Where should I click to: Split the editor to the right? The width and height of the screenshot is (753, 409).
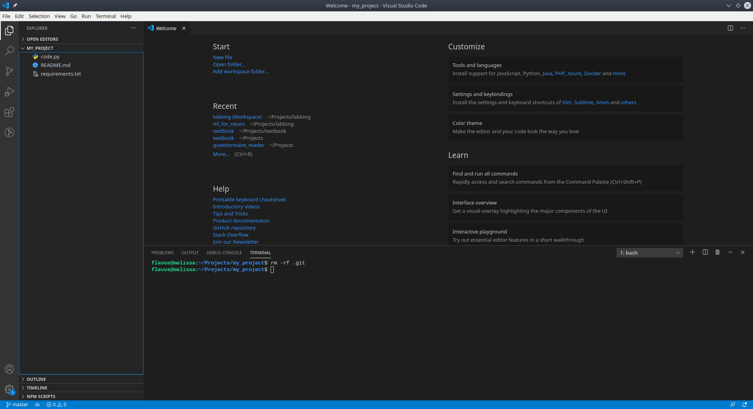730,28
